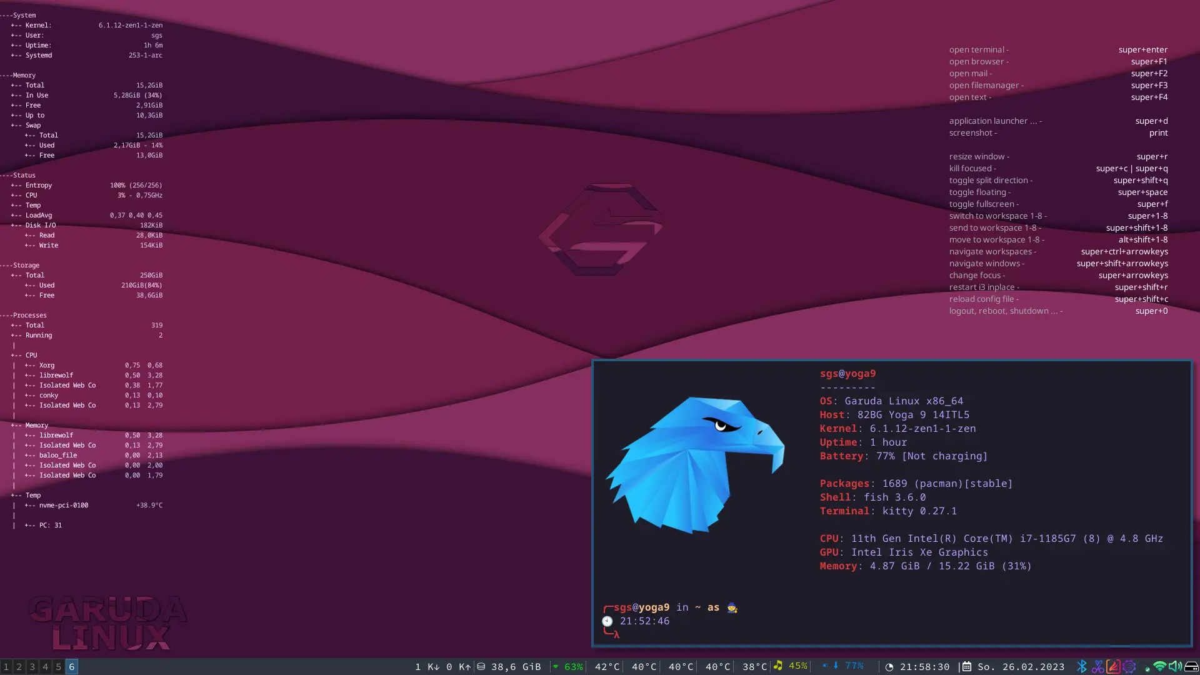The image size is (1200, 675).
Task: Click the 38°C temperature reading
Action: click(x=754, y=667)
